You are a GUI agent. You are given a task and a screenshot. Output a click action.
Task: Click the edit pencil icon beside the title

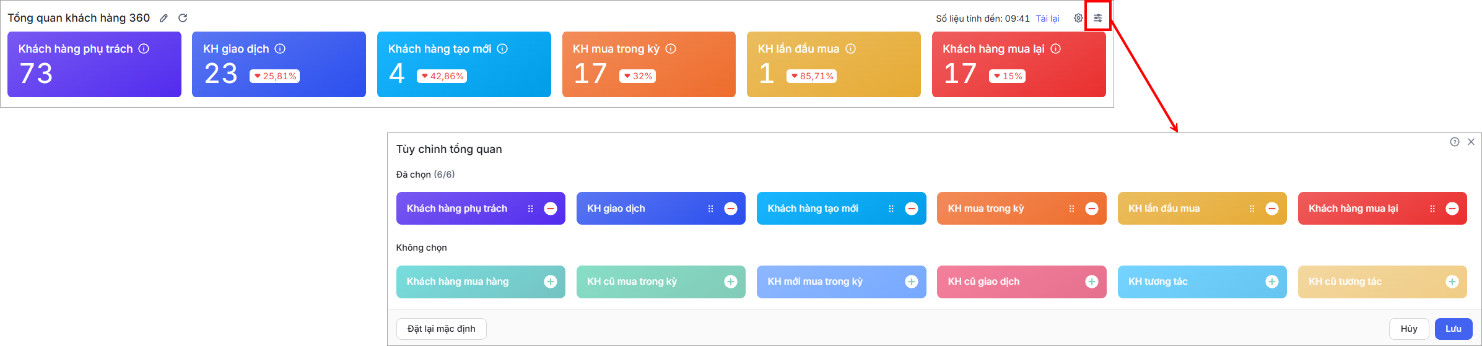(163, 18)
